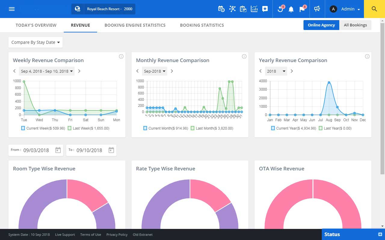Image resolution: width=385 pixels, height=240 pixels.
Task: Click the To date field 09/10/2018
Action: pos(91,150)
